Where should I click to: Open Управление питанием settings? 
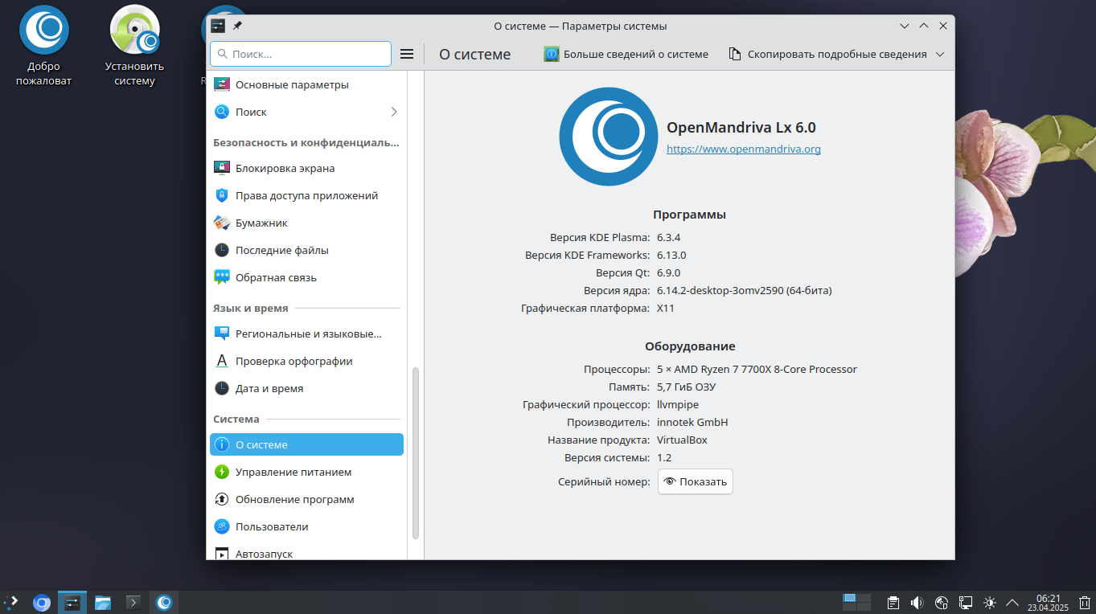[306, 472]
